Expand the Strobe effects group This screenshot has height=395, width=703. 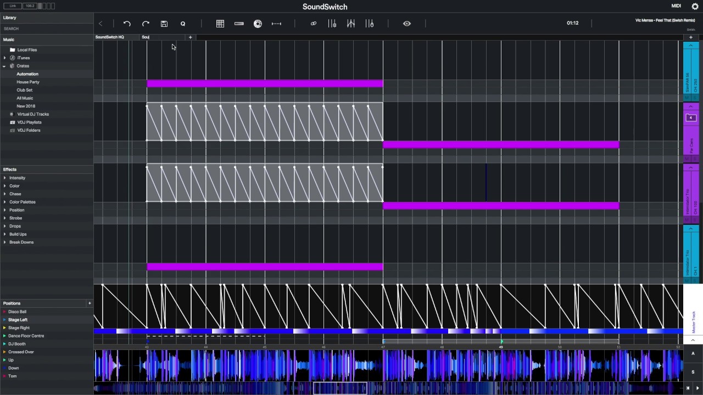pos(5,218)
